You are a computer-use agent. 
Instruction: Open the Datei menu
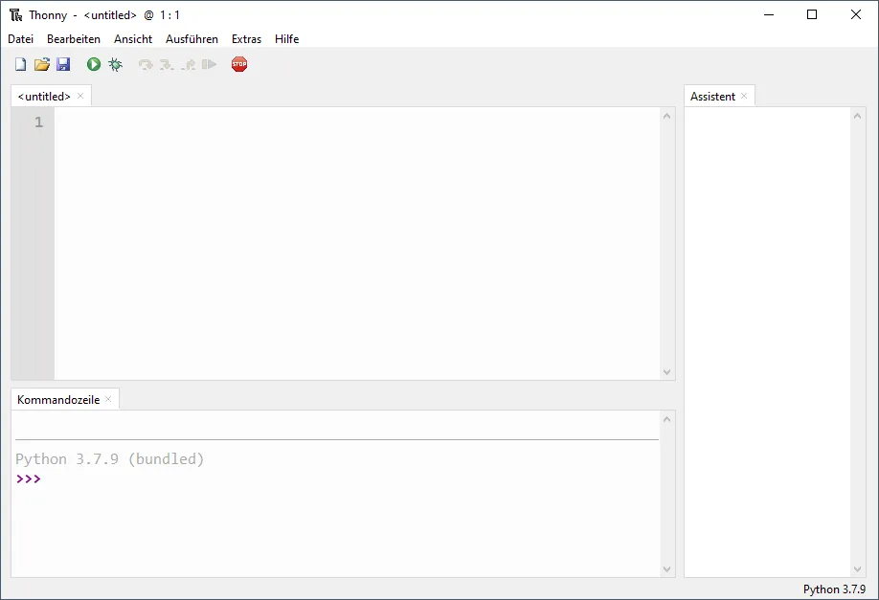(20, 39)
